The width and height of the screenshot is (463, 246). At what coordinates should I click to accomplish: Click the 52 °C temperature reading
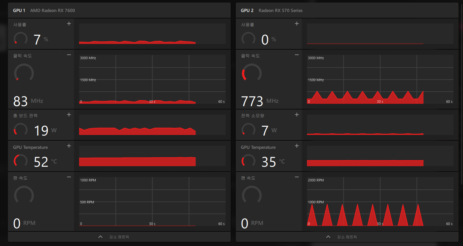[45, 162]
